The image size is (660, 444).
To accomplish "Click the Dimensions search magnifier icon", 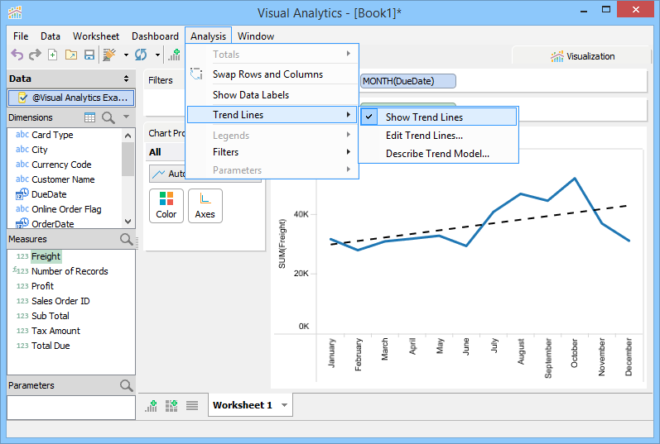I will coord(108,117).
